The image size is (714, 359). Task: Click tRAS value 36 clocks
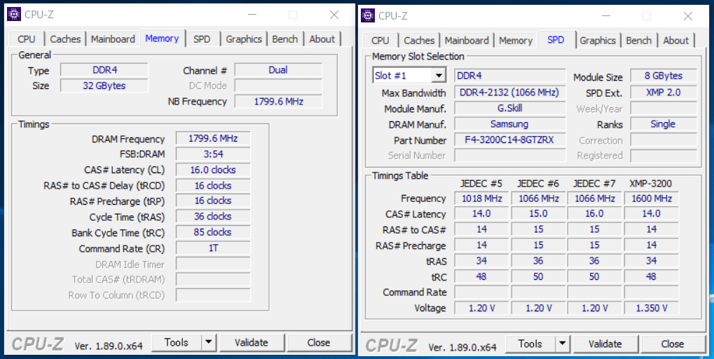(213, 217)
